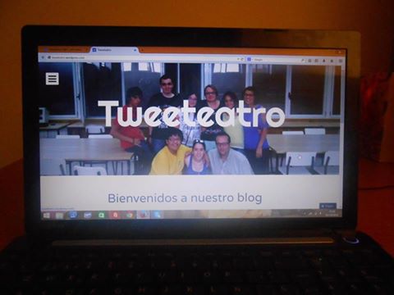Click the active Firefox taskbar icon
The width and height of the screenshot is (394, 295).
pos(144,215)
